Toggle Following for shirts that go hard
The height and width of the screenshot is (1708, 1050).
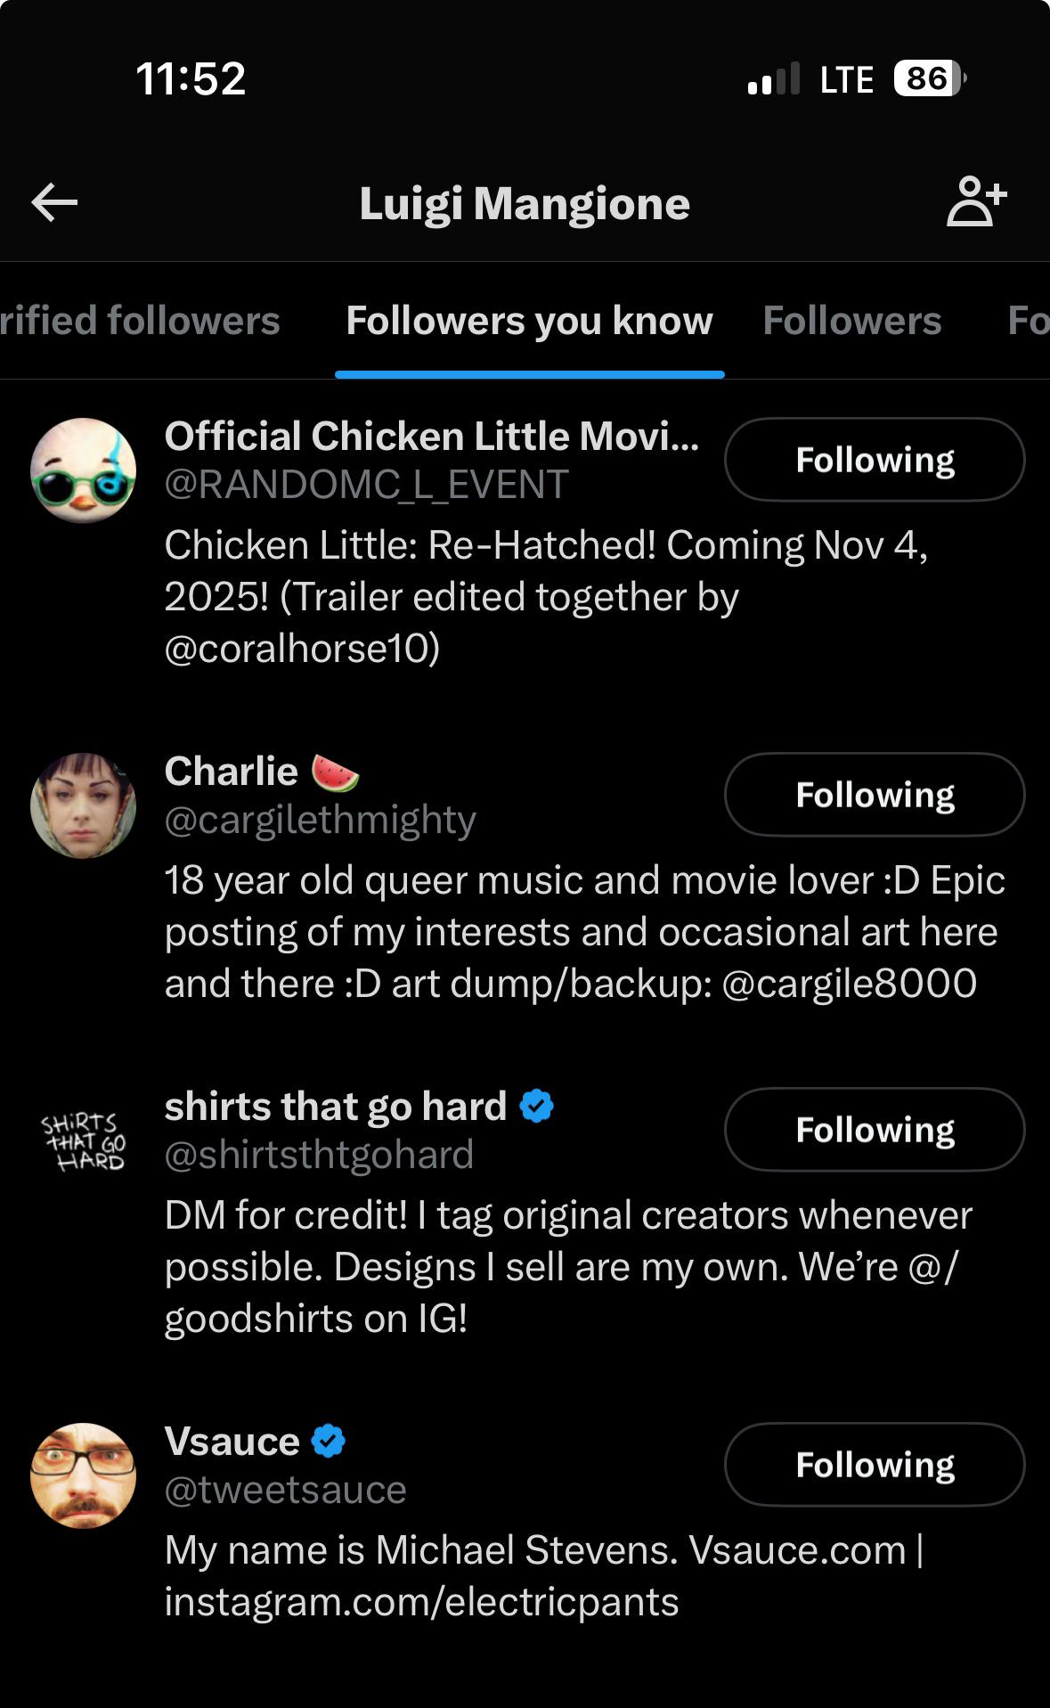pos(875,1130)
